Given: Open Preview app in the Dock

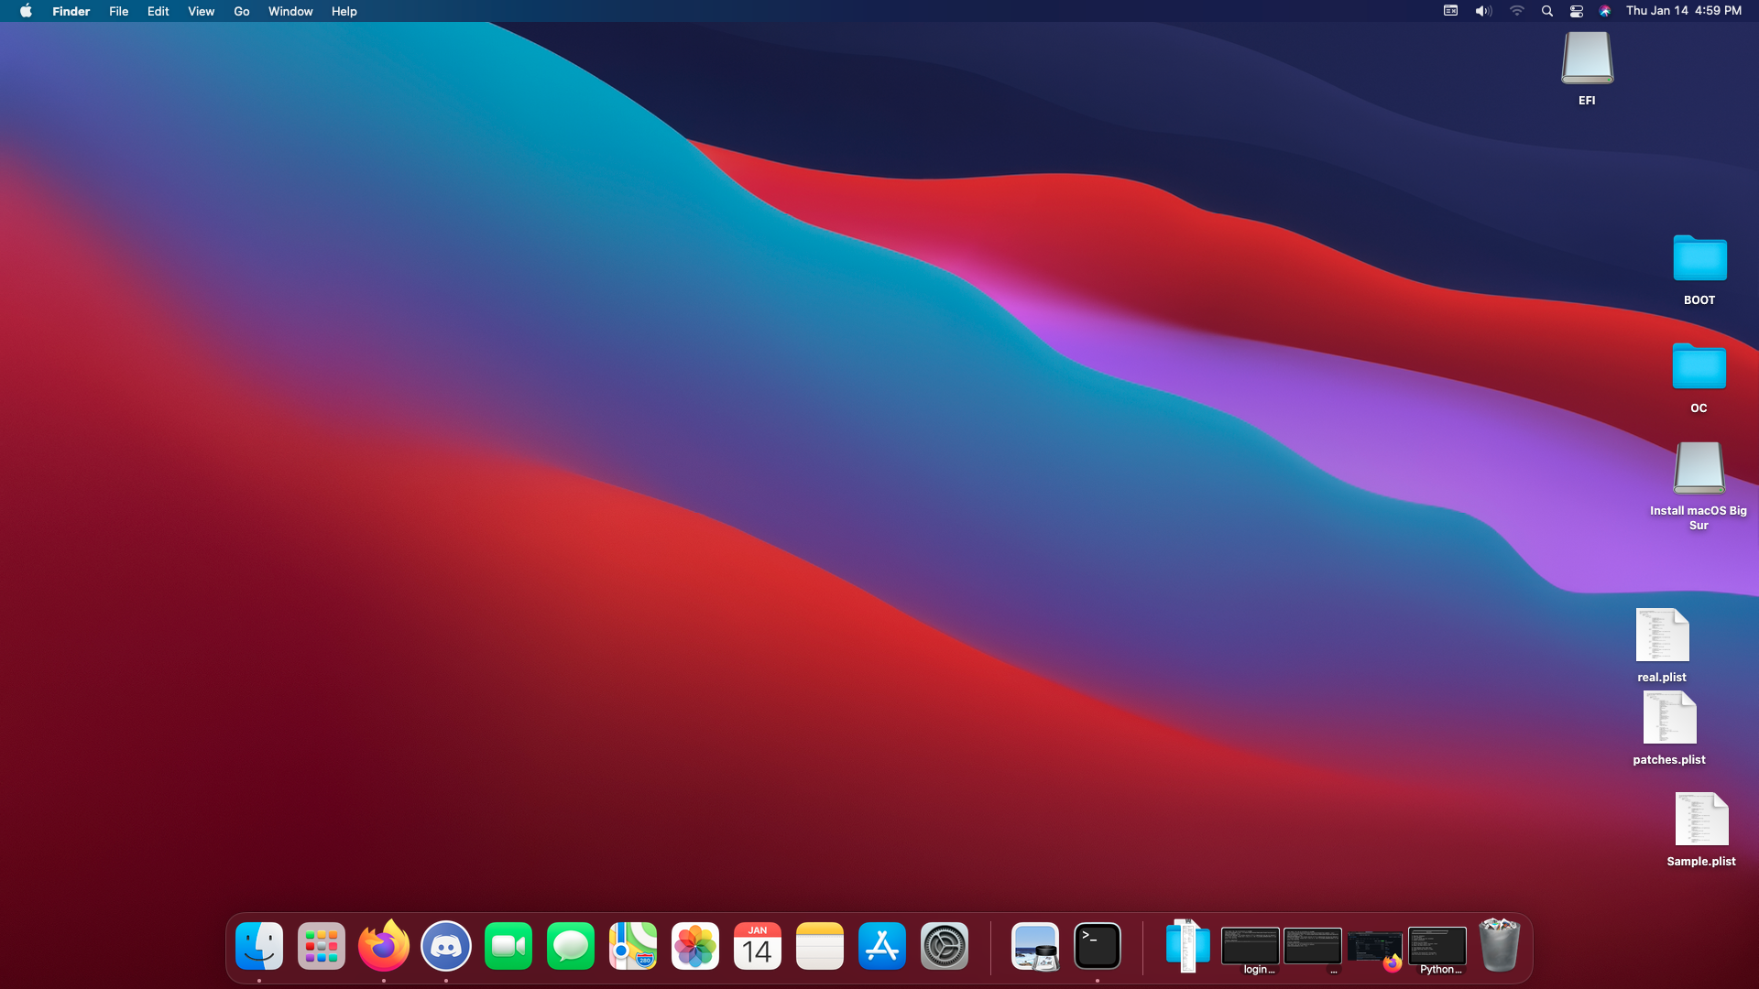Looking at the screenshot, I should 1035,946.
